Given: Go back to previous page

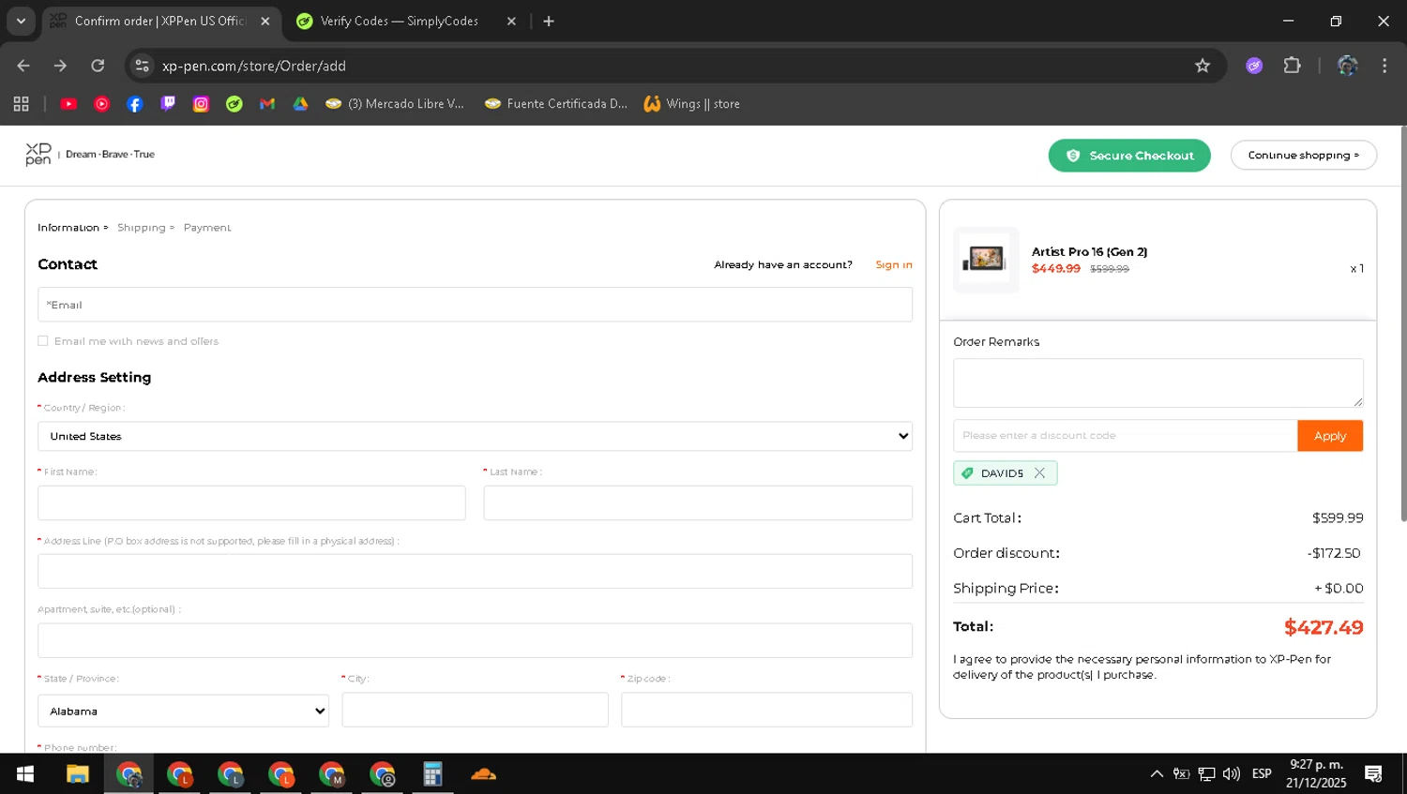Looking at the screenshot, I should 23,66.
